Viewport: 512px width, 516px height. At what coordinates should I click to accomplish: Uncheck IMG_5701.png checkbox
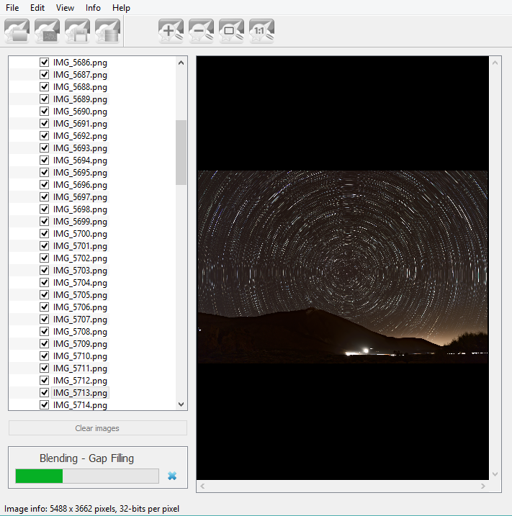(45, 246)
